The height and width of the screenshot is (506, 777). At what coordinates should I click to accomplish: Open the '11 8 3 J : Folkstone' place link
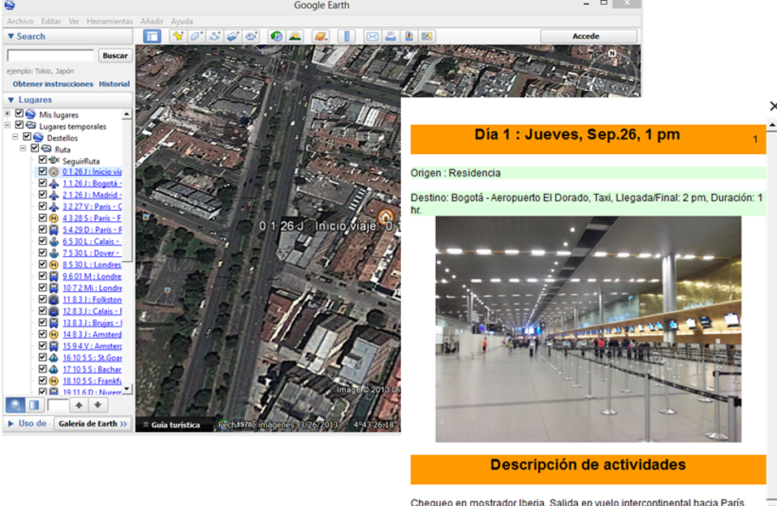93,299
